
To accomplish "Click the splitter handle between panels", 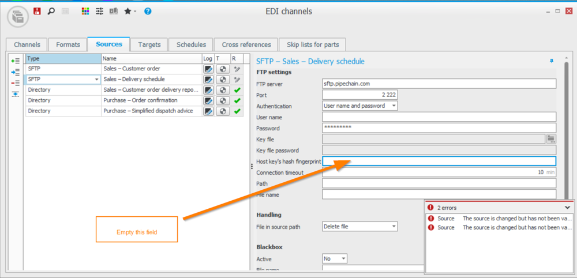I will point(252,167).
